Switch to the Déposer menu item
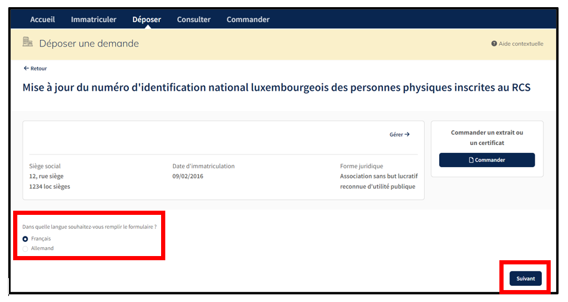This screenshot has height=302, width=568. pos(147,20)
